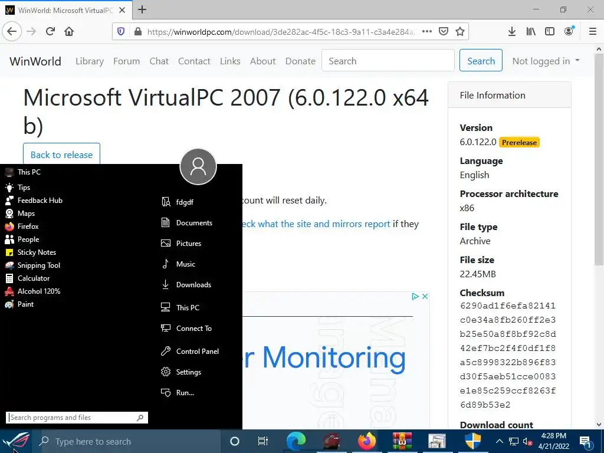Click the blue Search button
Image resolution: width=604 pixels, height=453 pixels.
pyautogui.click(x=481, y=61)
